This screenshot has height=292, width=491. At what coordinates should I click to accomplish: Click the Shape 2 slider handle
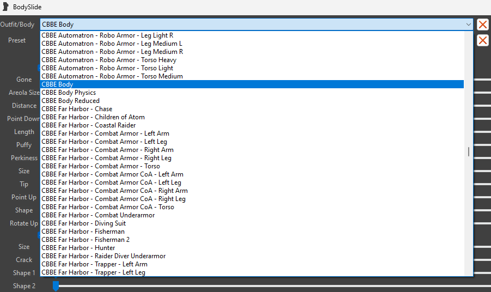point(56,285)
